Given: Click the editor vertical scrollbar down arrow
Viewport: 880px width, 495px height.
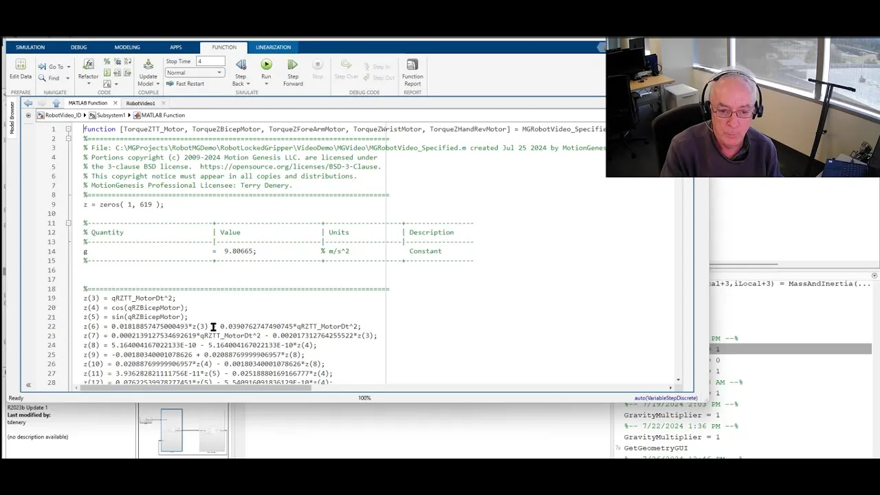Looking at the screenshot, I should [678, 379].
